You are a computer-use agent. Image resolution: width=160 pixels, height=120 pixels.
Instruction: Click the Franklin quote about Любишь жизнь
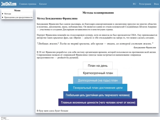pyautogui.click(x=95, y=44)
